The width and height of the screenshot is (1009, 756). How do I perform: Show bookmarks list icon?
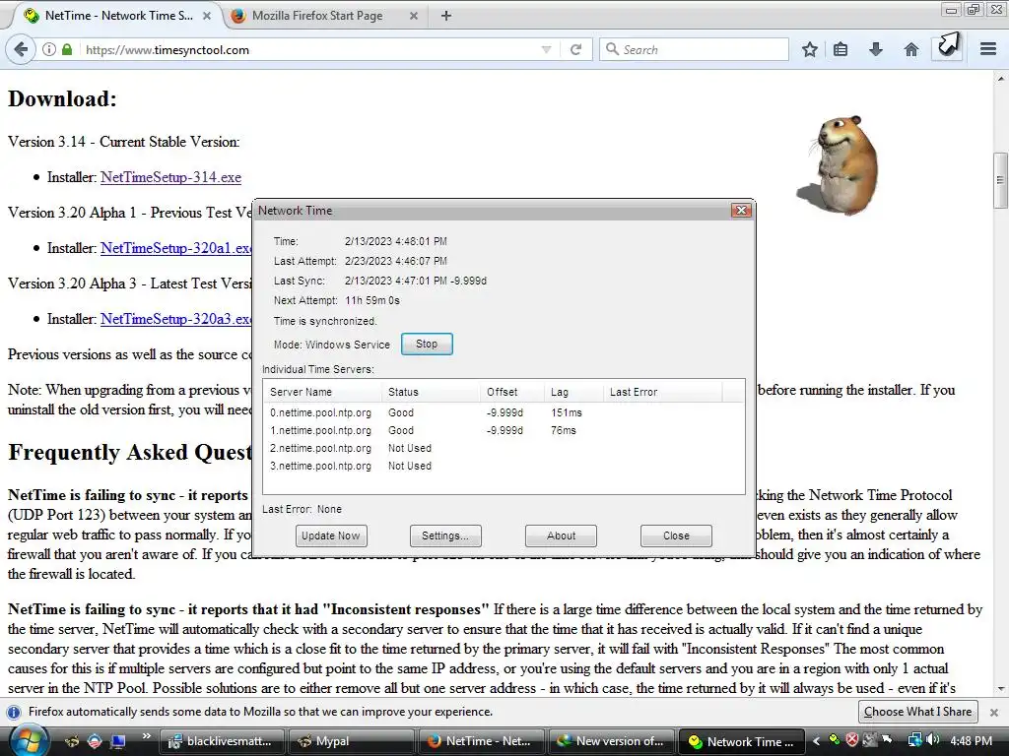841,49
